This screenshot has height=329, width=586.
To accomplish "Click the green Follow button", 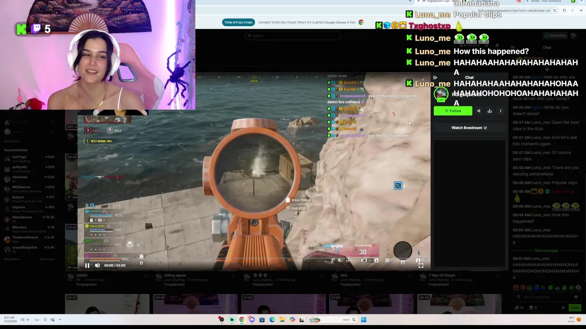I will [x=453, y=111].
